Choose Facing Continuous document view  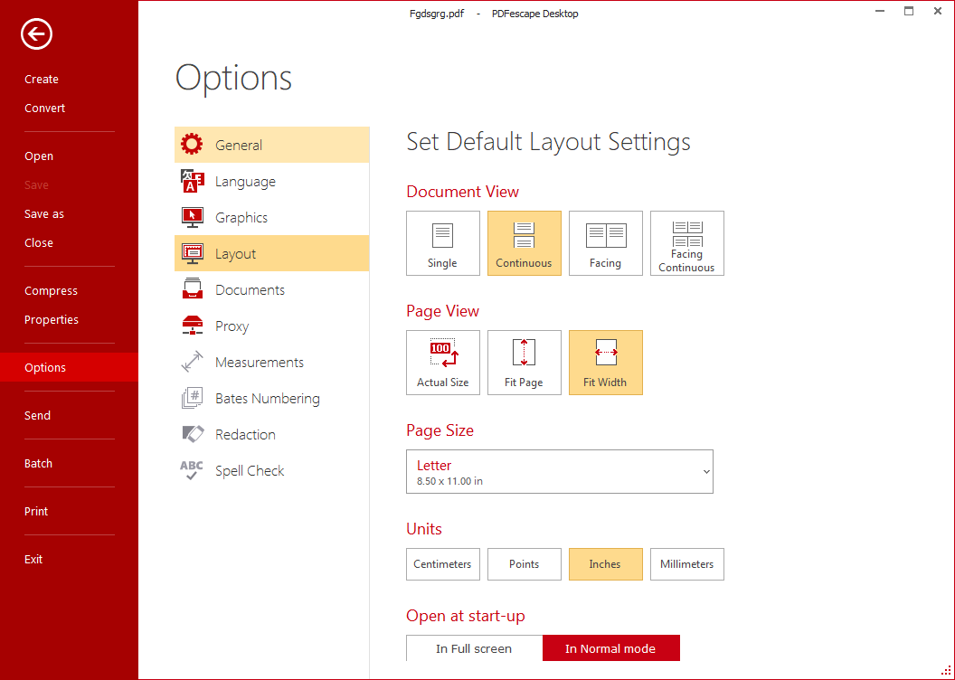point(686,242)
